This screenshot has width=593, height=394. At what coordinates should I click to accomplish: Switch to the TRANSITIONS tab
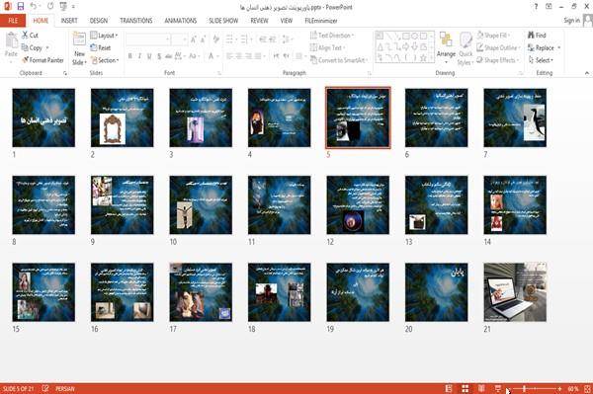click(136, 21)
